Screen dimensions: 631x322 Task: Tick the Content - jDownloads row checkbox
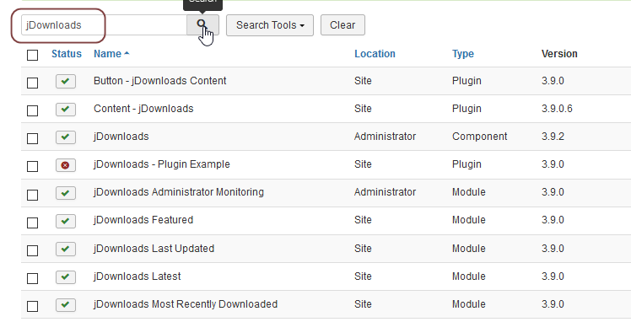click(33, 110)
